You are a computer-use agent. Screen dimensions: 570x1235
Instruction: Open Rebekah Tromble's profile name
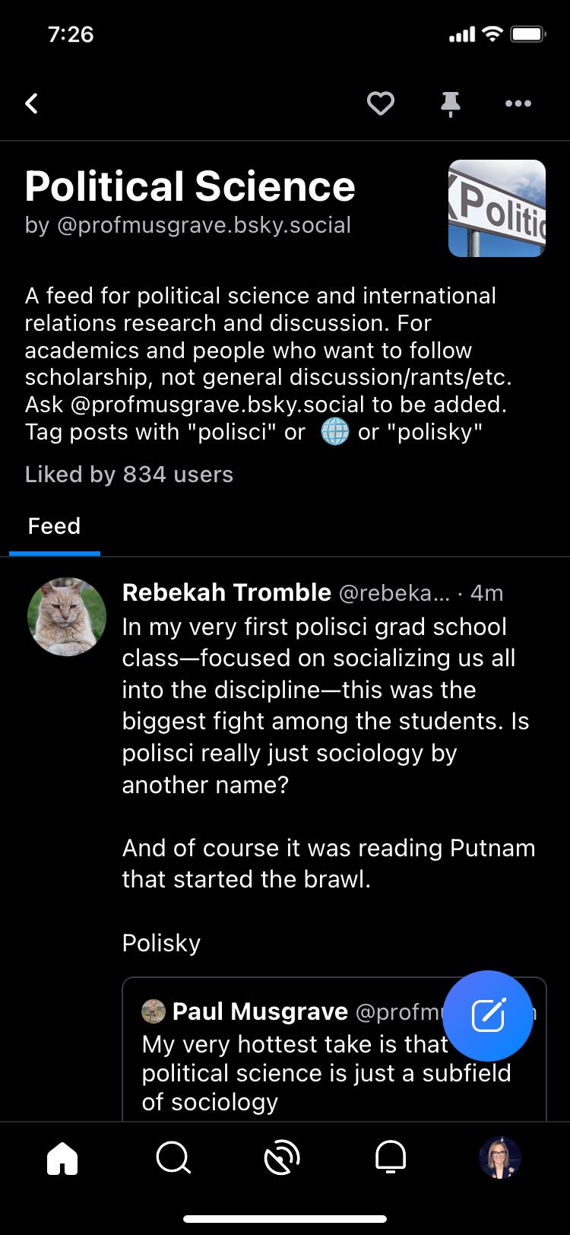pyautogui.click(x=226, y=592)
